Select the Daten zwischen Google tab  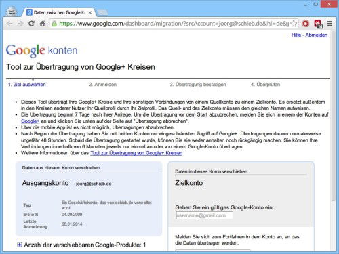59,12
